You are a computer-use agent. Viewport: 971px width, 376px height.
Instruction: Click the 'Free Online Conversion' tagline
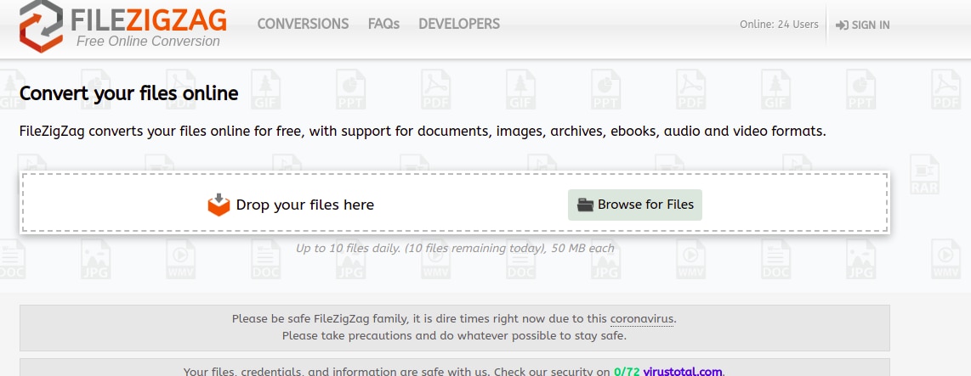coord(148,41)
